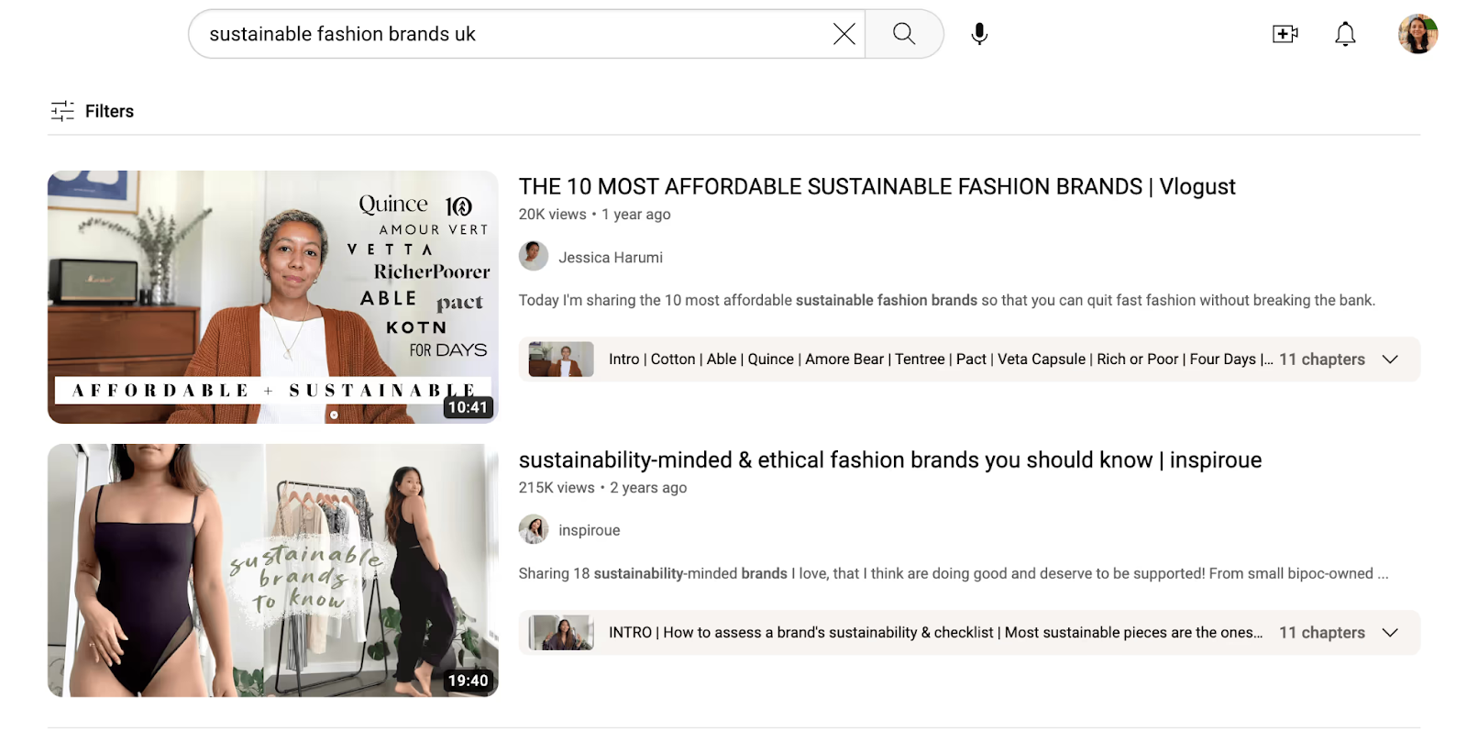Open the account profile avatar
The width and height of the screenshot is (1467, 742).
pyautogui.click(x=1417, y=34)
